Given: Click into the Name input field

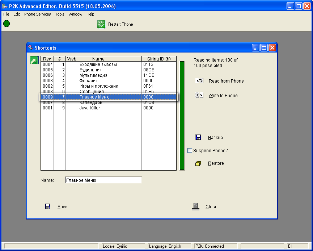Looking at the screenshot, I should pyautogui.click(x=103, y=180).
